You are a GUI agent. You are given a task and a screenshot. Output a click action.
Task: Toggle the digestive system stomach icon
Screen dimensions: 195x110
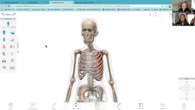12,40
